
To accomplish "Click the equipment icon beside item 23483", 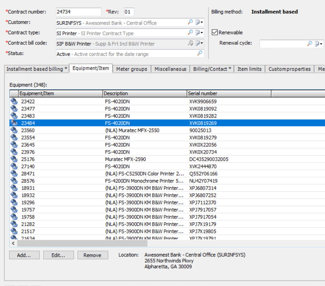I will 14,116.
